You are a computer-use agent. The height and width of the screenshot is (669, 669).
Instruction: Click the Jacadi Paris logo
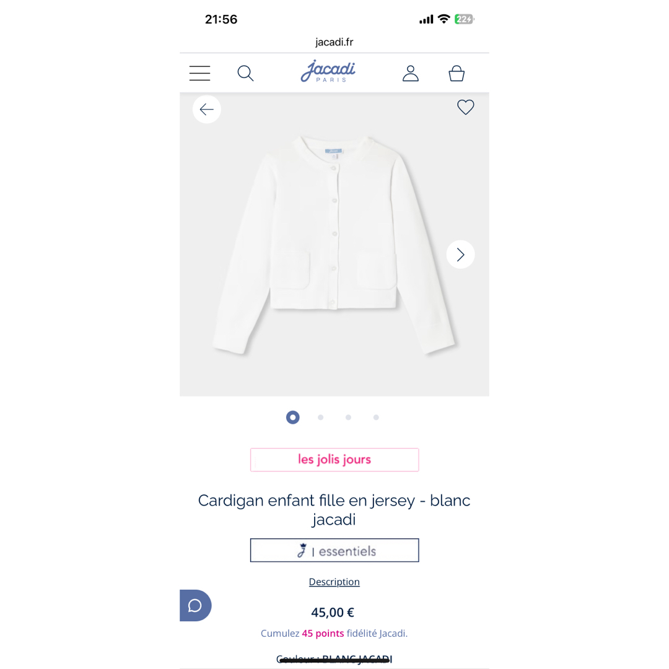point(328,71)
